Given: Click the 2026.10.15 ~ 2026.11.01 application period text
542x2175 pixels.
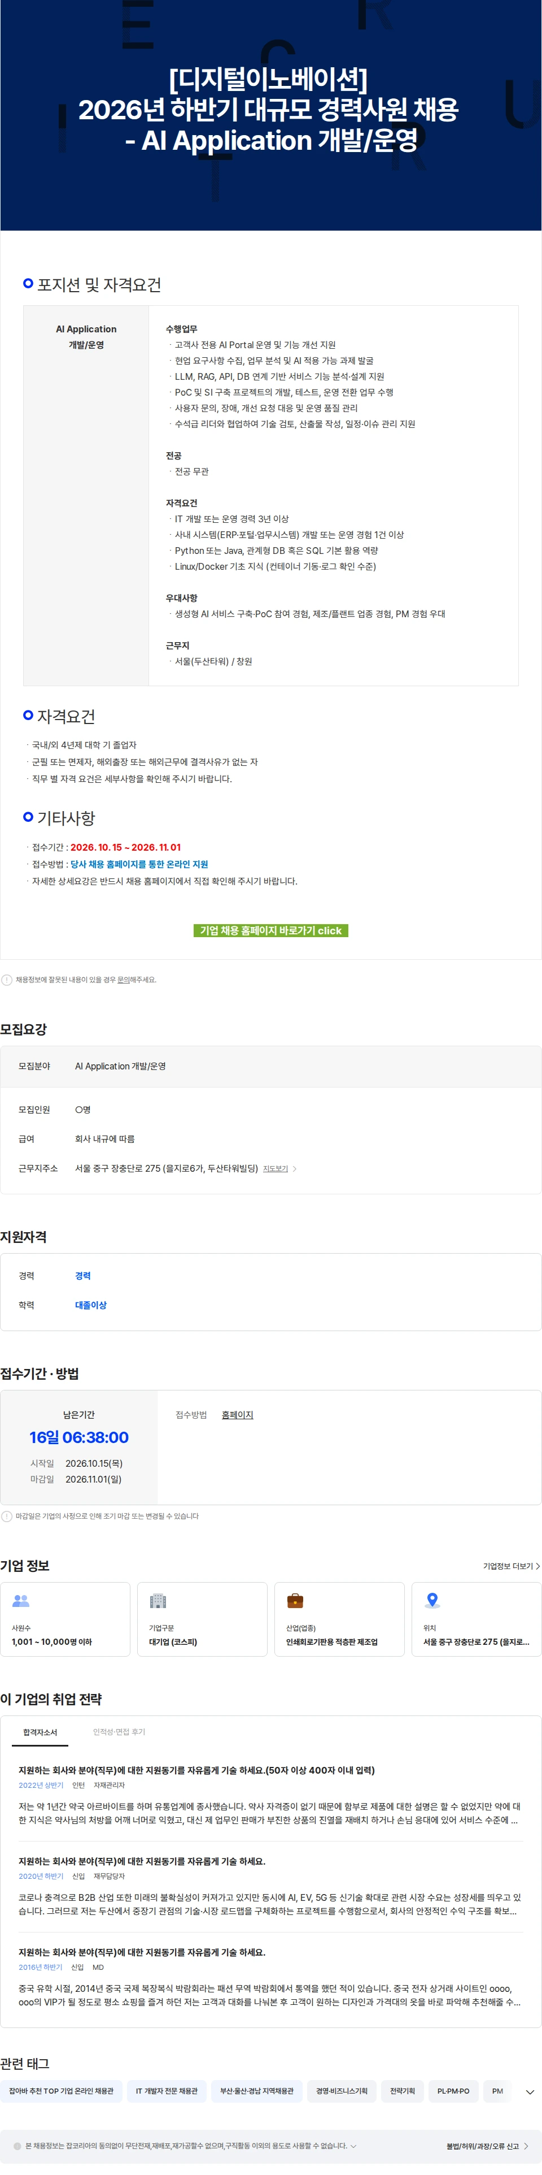Looking at the screenshot, I should pos(125,847).
